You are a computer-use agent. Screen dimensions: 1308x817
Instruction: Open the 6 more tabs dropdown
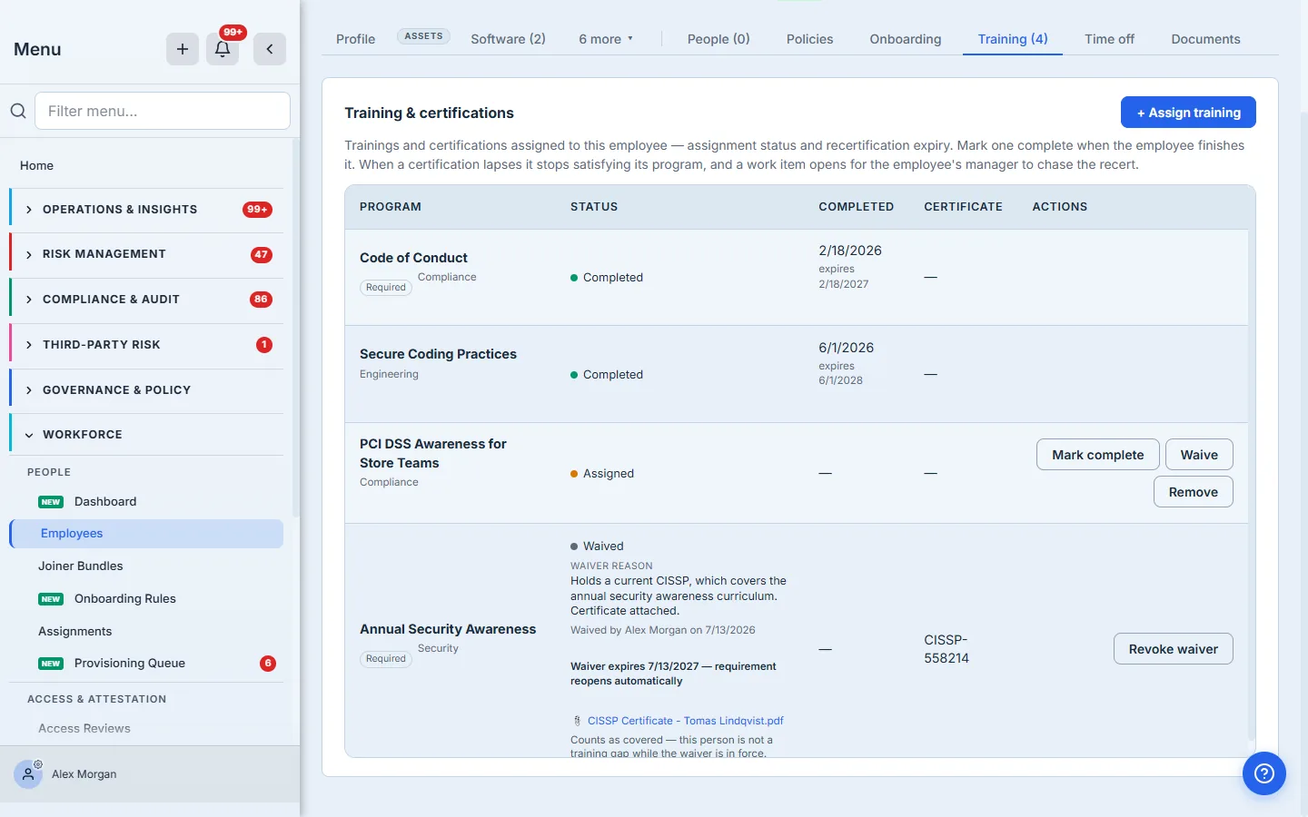pyautogui.click(x=606, y=39)
